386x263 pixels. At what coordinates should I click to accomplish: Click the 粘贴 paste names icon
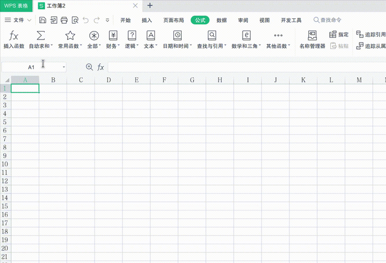(333, 46)
